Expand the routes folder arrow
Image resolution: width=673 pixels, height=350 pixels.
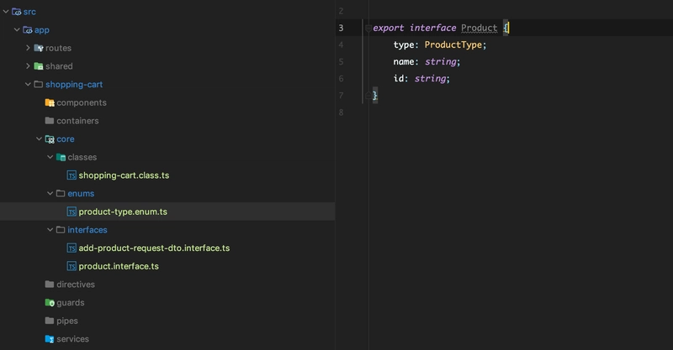pos(28,48)
